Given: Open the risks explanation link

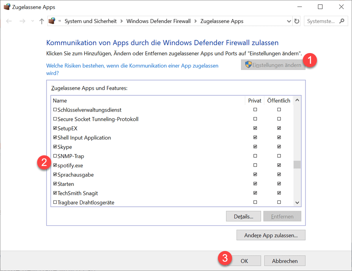Looking at the screenshot, I should point(132,65).
